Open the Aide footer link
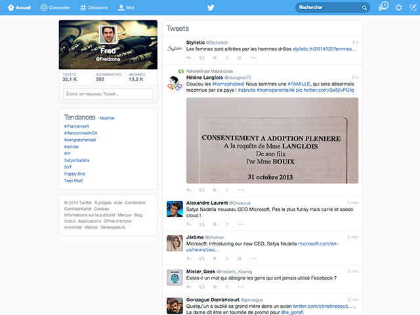This screenshot has width=420, height=315. pyautogui.click(x=118, y=203)
